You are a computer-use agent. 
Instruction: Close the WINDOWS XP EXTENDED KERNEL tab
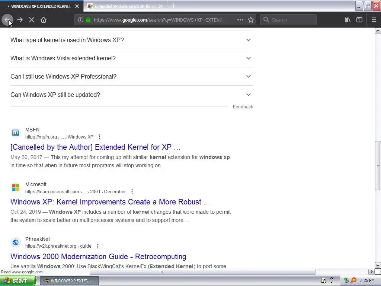coord(77,6)
